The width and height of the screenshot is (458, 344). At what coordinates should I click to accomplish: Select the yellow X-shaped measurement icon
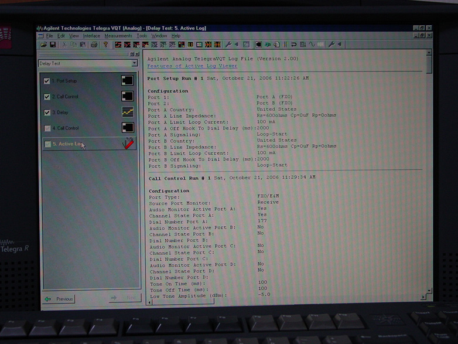208,45
